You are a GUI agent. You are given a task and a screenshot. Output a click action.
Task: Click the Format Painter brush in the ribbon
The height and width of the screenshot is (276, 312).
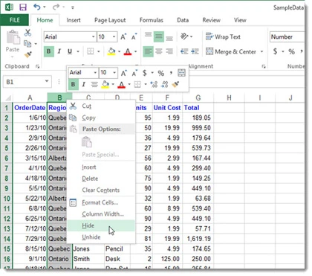click(28, 54)
